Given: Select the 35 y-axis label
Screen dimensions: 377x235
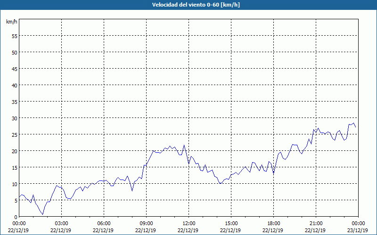Looking at the screenshot, I should 15,102.
